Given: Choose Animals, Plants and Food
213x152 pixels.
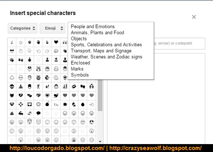Looking at the screenshot, I should tap(97, 32).
